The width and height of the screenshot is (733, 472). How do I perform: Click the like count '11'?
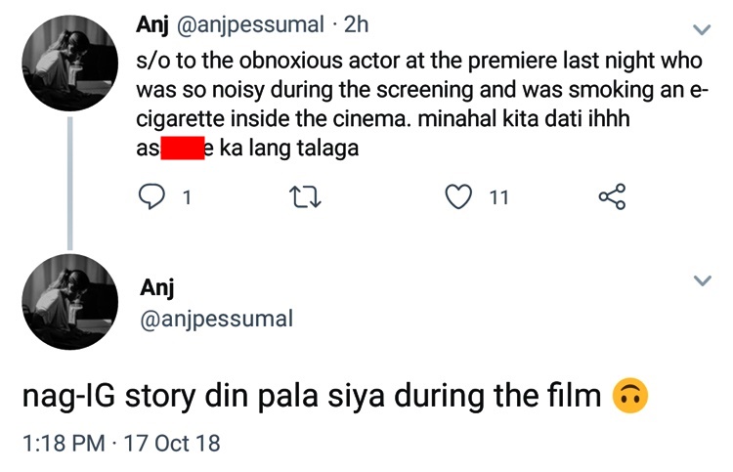[498, 198]
